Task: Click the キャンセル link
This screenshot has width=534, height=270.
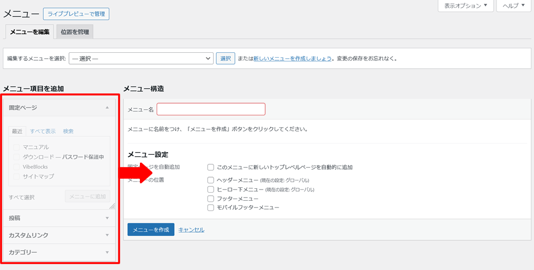Action: point(191,229)
